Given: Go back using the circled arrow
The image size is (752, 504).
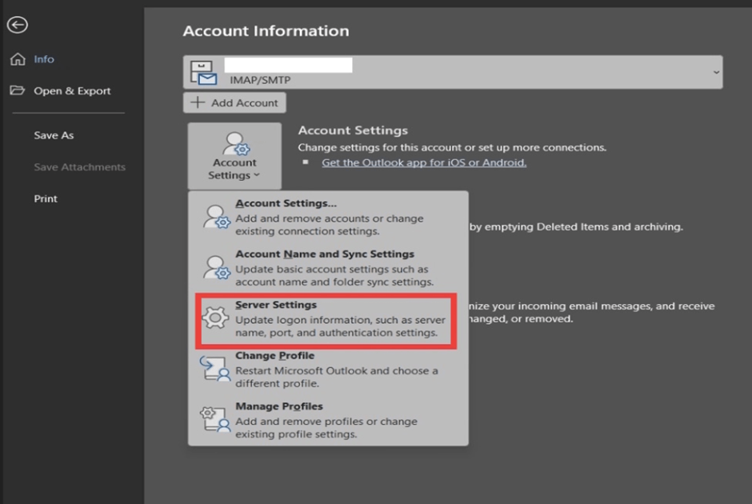Looking at the screenshot, I should pos(18,25).
